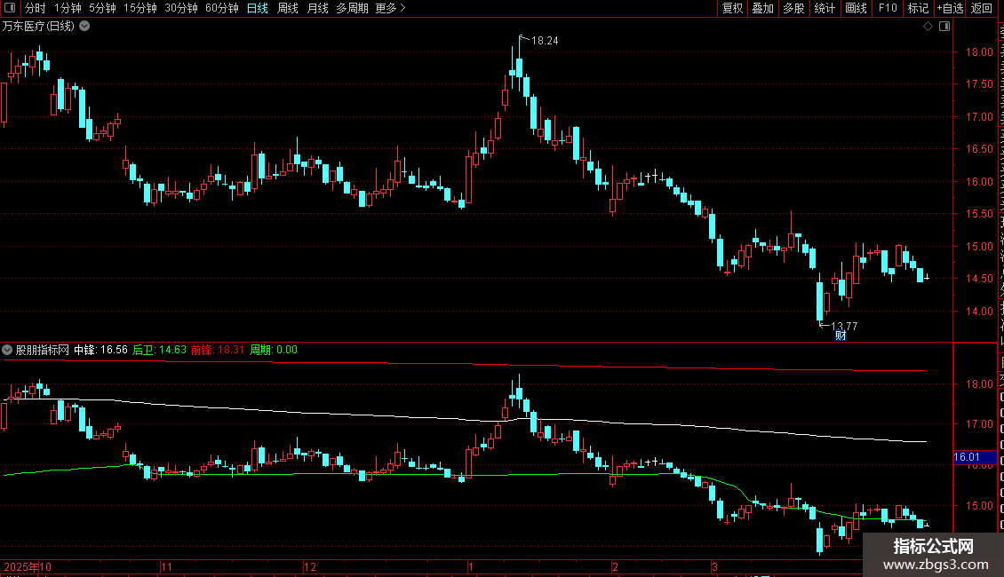Select the 60分钟 period
This screenshot has height=577, width=1004.
tap(221, 8)
